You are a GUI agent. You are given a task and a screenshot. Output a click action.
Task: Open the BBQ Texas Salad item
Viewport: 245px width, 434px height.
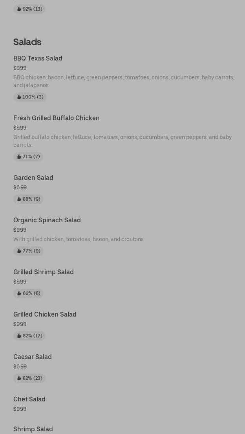click(x=38, y=58)
